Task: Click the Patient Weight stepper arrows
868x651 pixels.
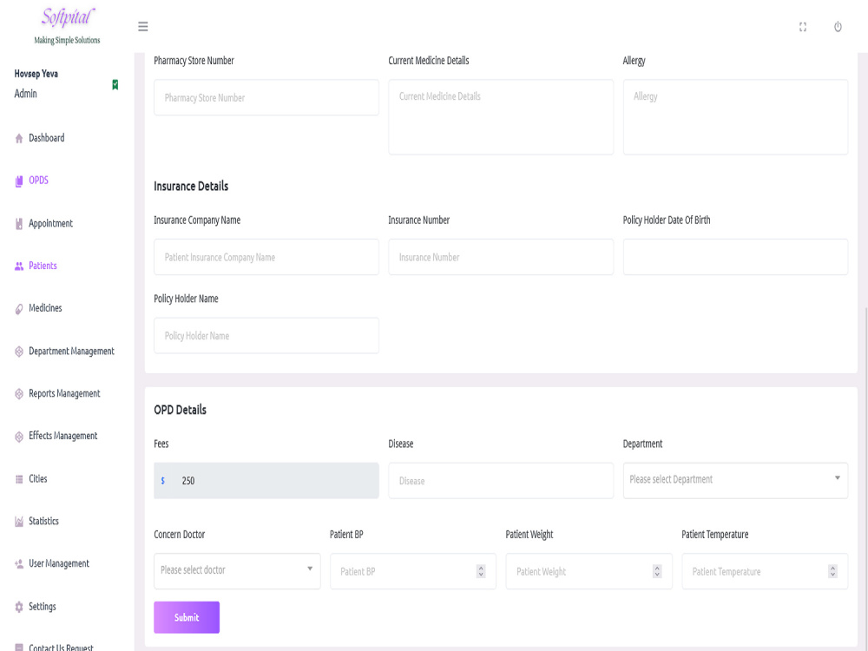Action: pyautogui.click(x=657, y=571)
